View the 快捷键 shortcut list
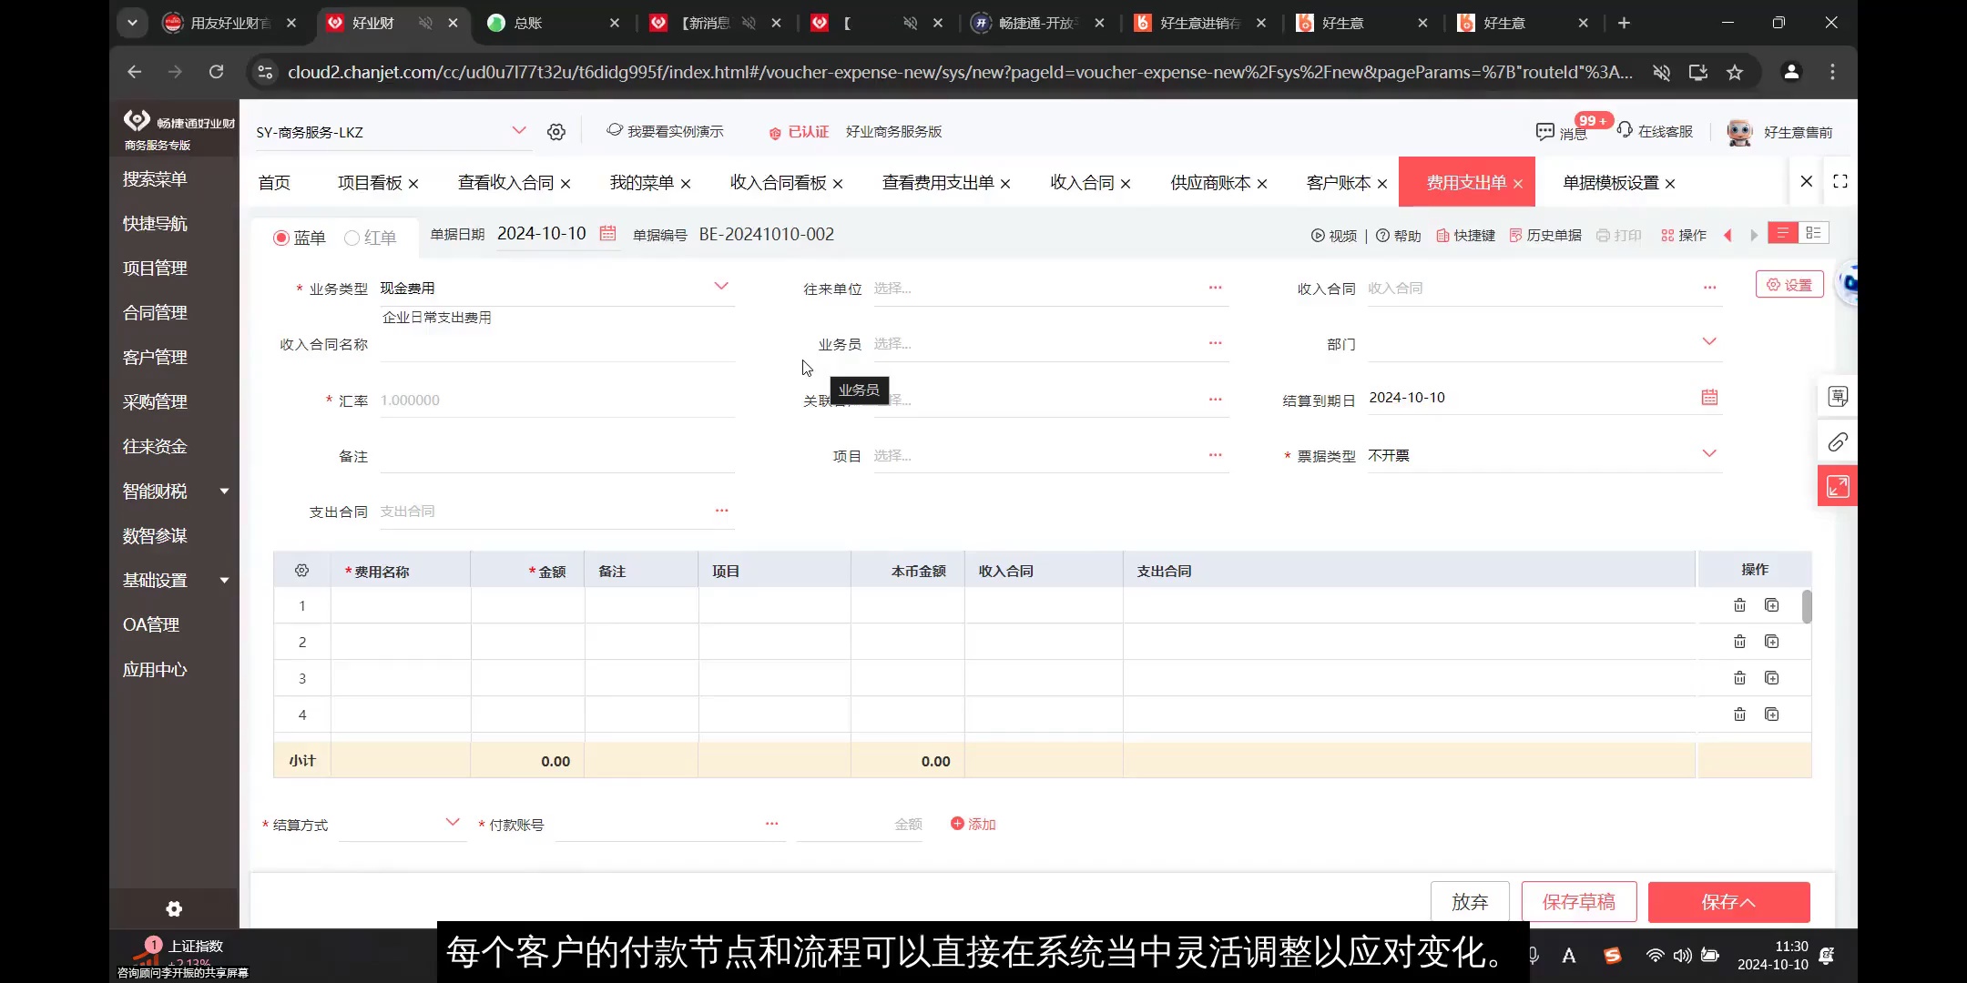This screenshot has height=983, width=1967. pos(1465,235)
